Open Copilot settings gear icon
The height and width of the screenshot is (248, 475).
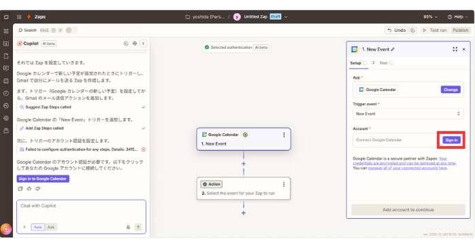click(135, 43)
